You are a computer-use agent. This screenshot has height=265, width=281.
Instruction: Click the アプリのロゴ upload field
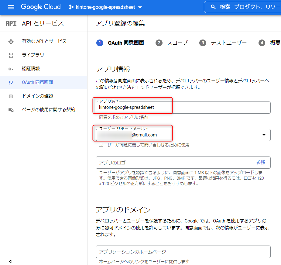[173, 163]
